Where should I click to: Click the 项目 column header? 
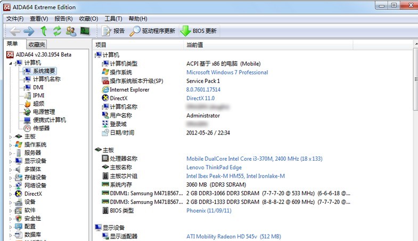(x=138, y=45)
